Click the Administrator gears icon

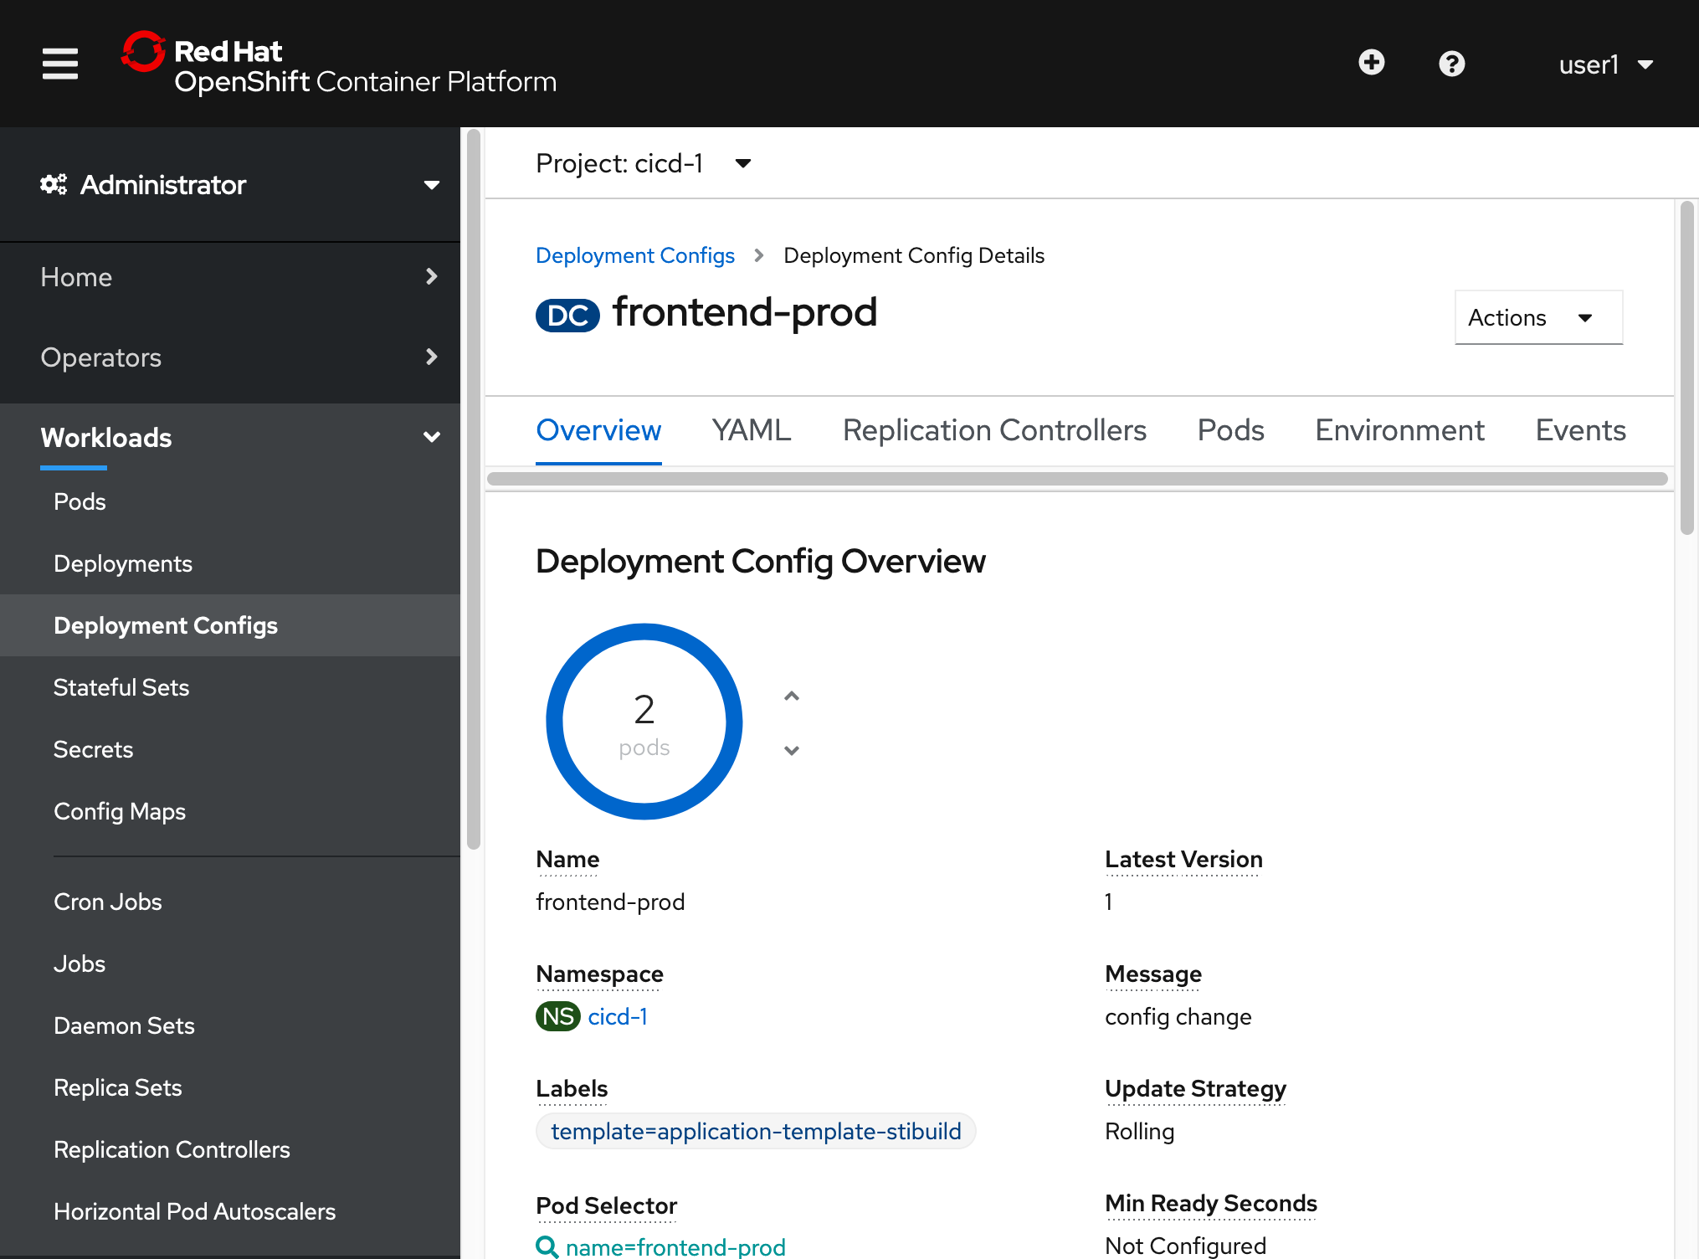pyautogui.click(x=54, y=185)
